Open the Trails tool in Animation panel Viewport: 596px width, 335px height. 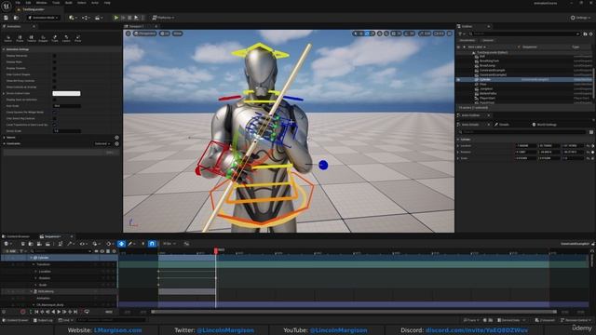[55, 38]
